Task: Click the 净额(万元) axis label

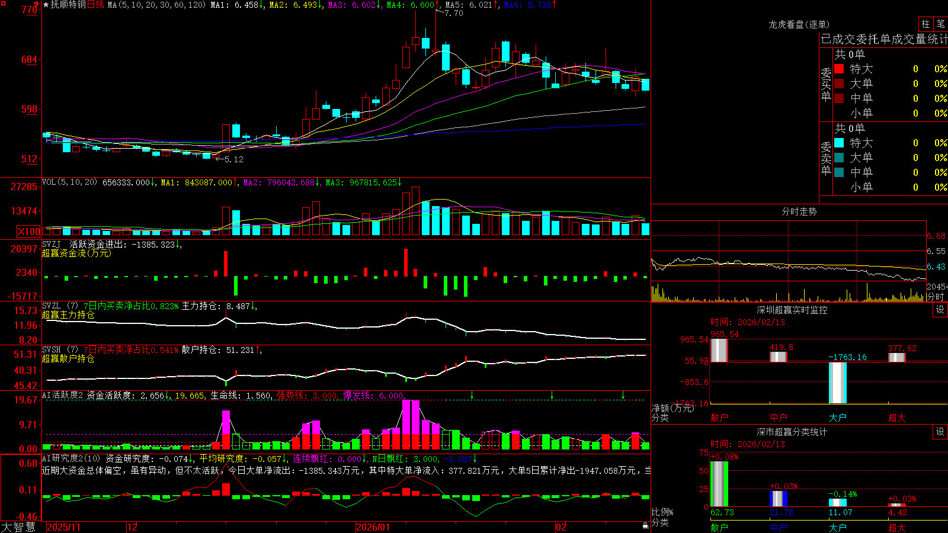Action: (672, 408)
